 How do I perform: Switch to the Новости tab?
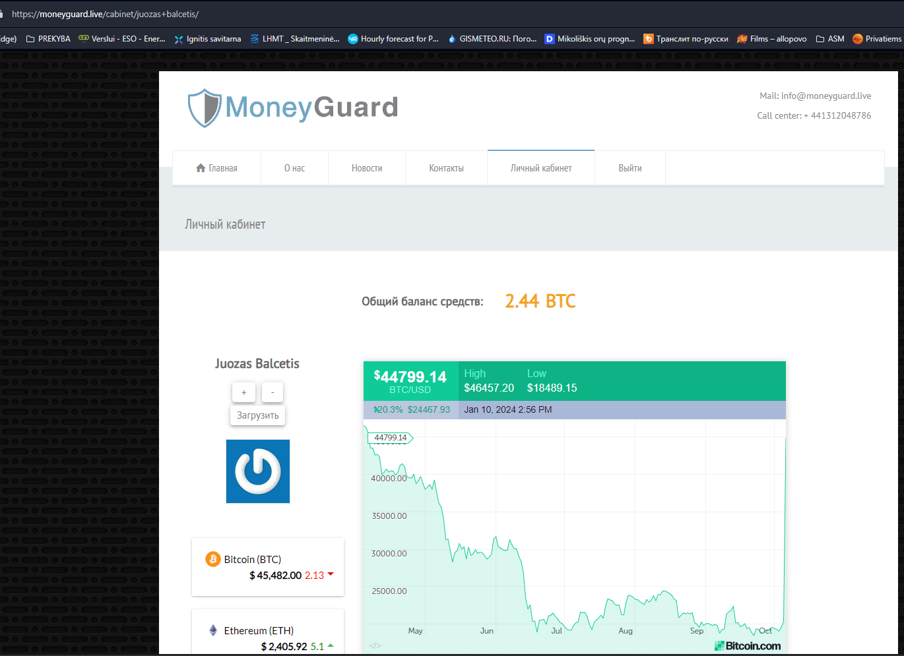click(367, 167)
